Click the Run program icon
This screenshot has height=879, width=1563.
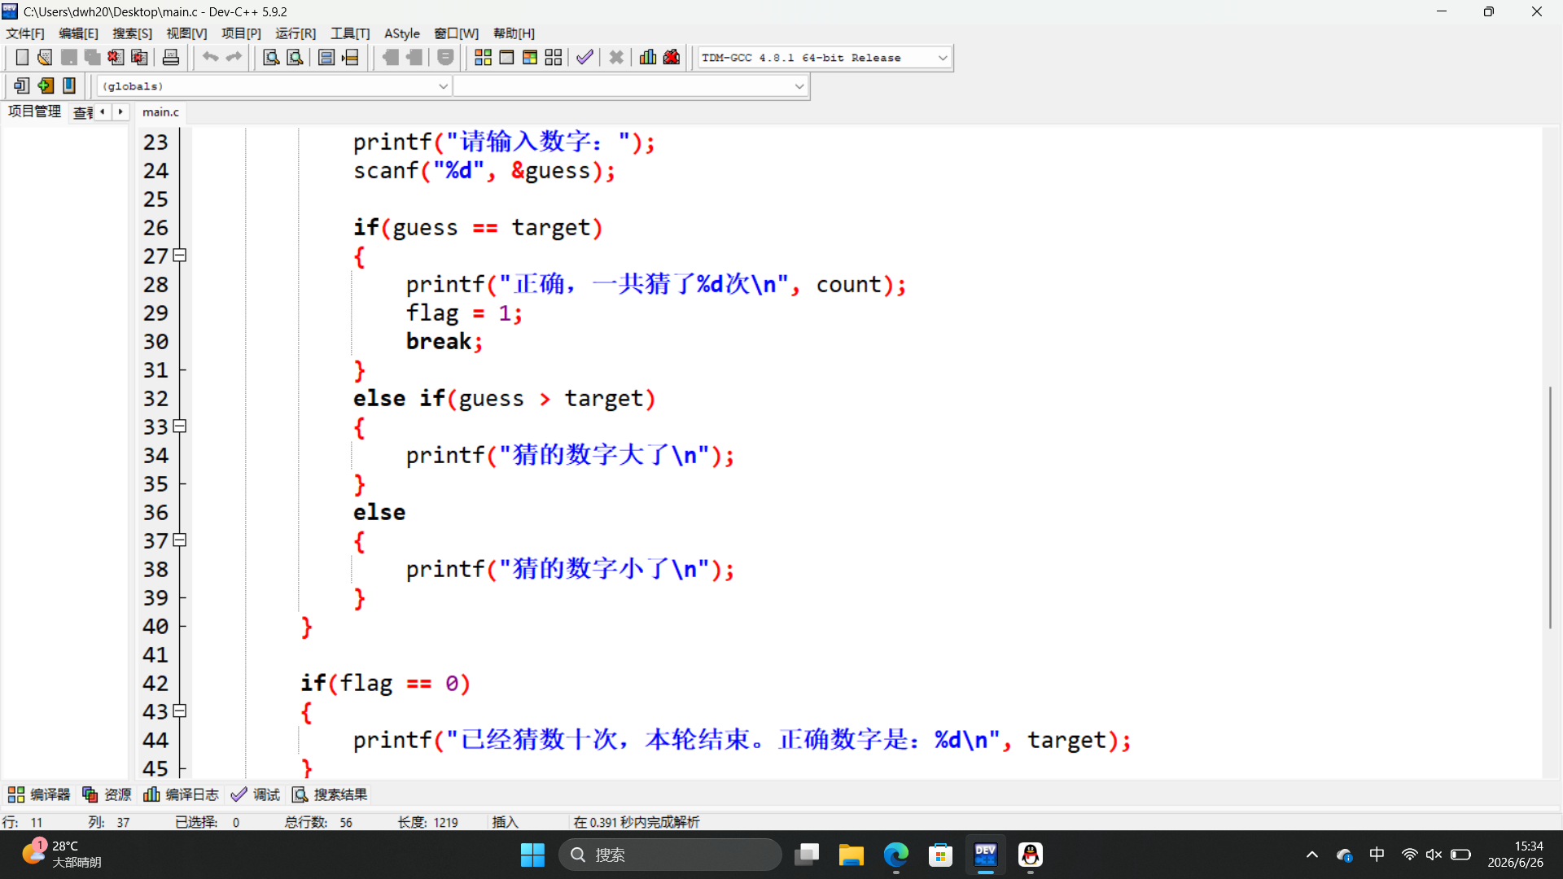[x=506, y=58]
